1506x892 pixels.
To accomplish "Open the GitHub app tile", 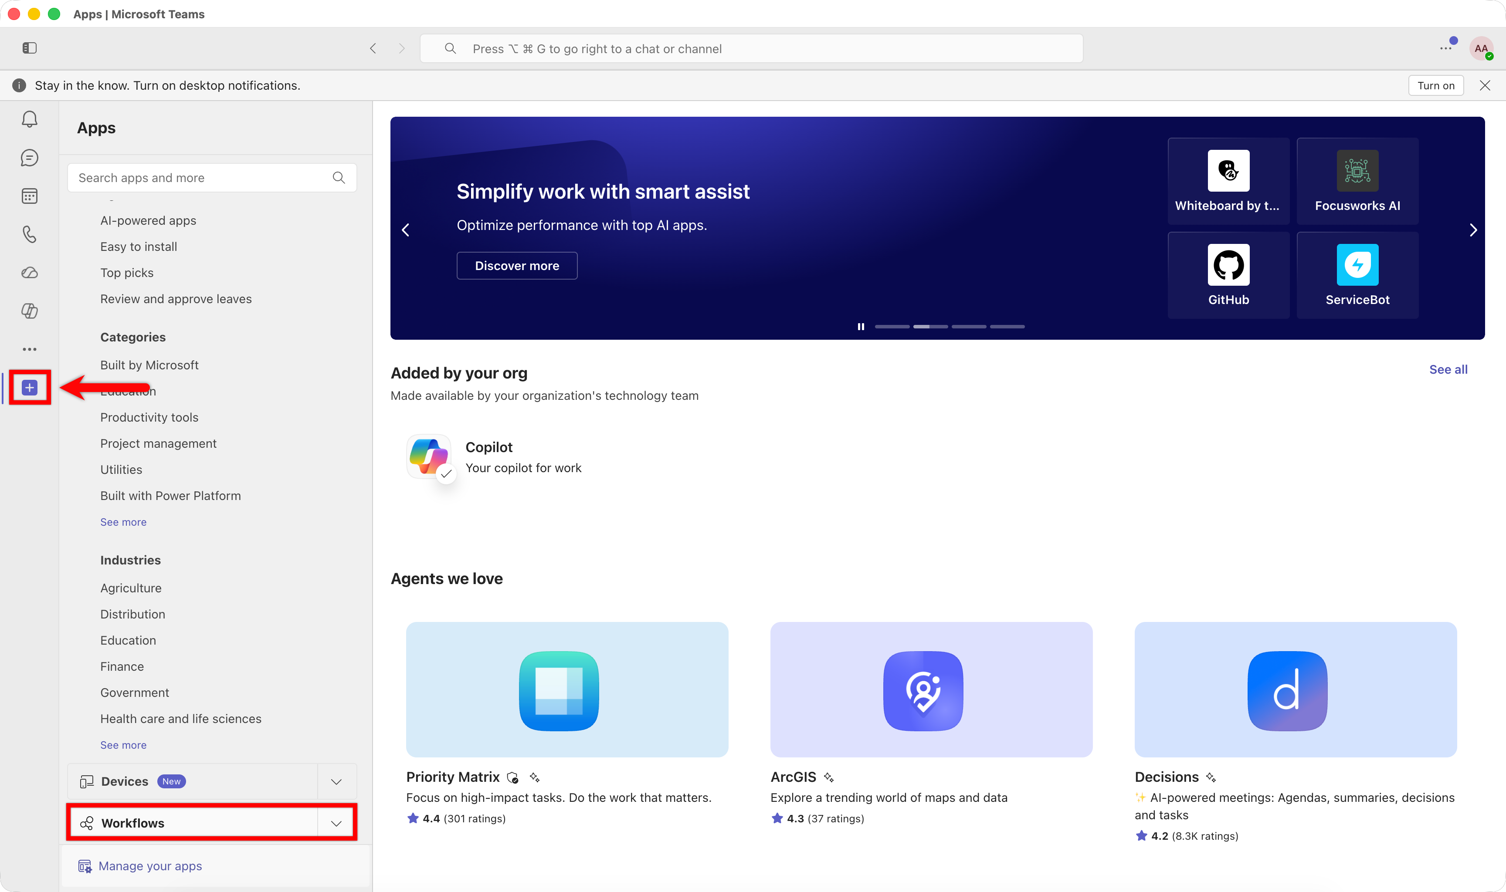I will 1228,275.
